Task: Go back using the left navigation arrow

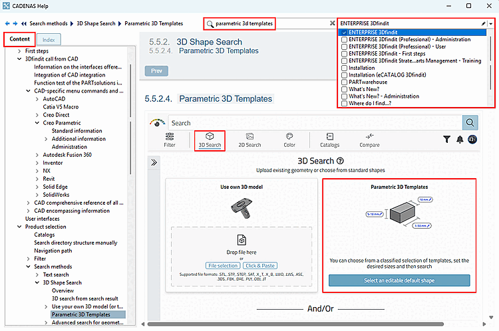Action: point(7,23)
